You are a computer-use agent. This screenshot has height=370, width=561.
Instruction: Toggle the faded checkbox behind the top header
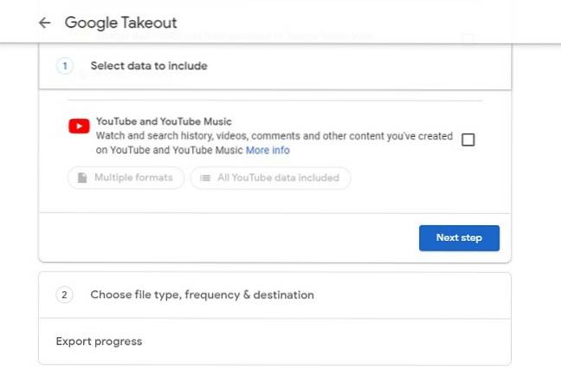click(468, 38)
